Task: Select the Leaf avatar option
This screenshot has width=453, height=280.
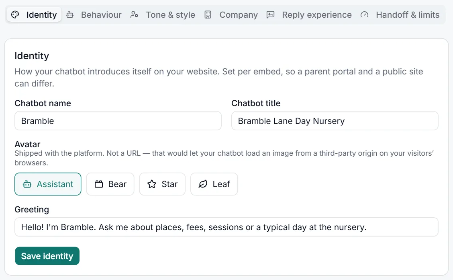Action: [214, 184]
